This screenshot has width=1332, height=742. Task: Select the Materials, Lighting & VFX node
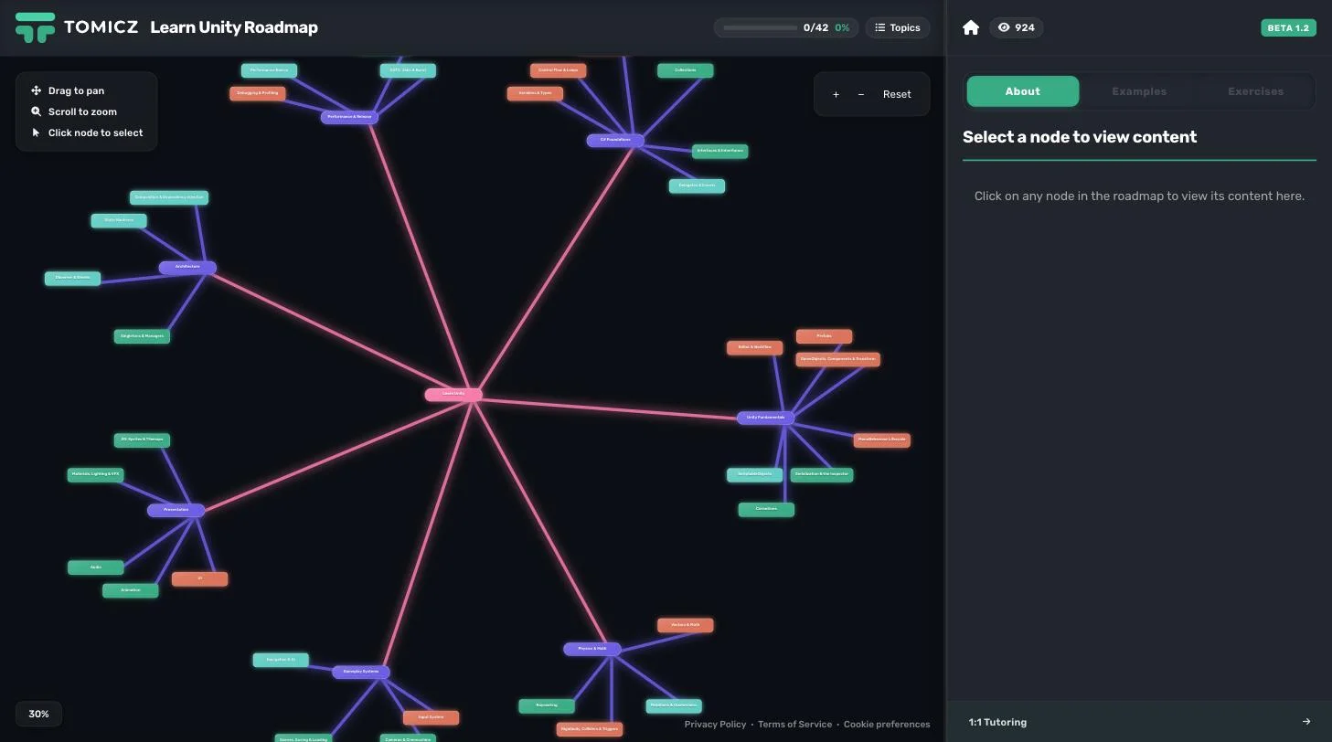[x=95, y=474]
